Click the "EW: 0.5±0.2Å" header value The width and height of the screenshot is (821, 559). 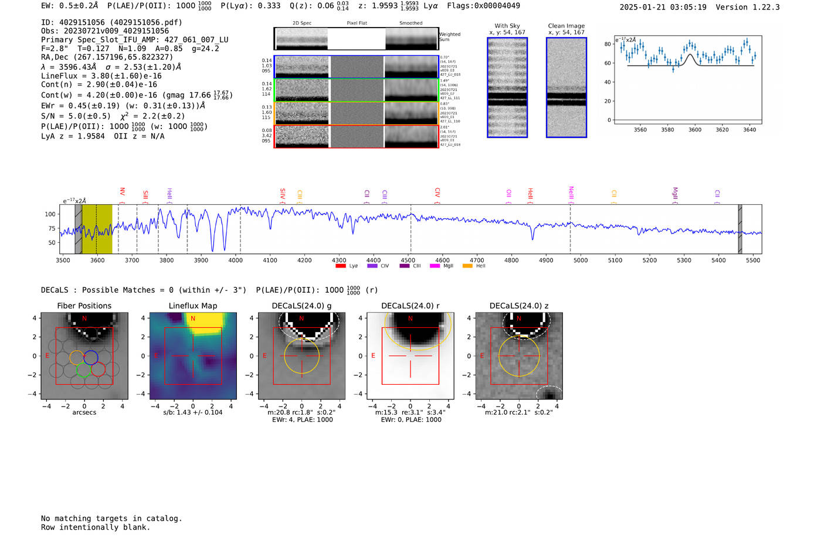click(x=70, y=6)
